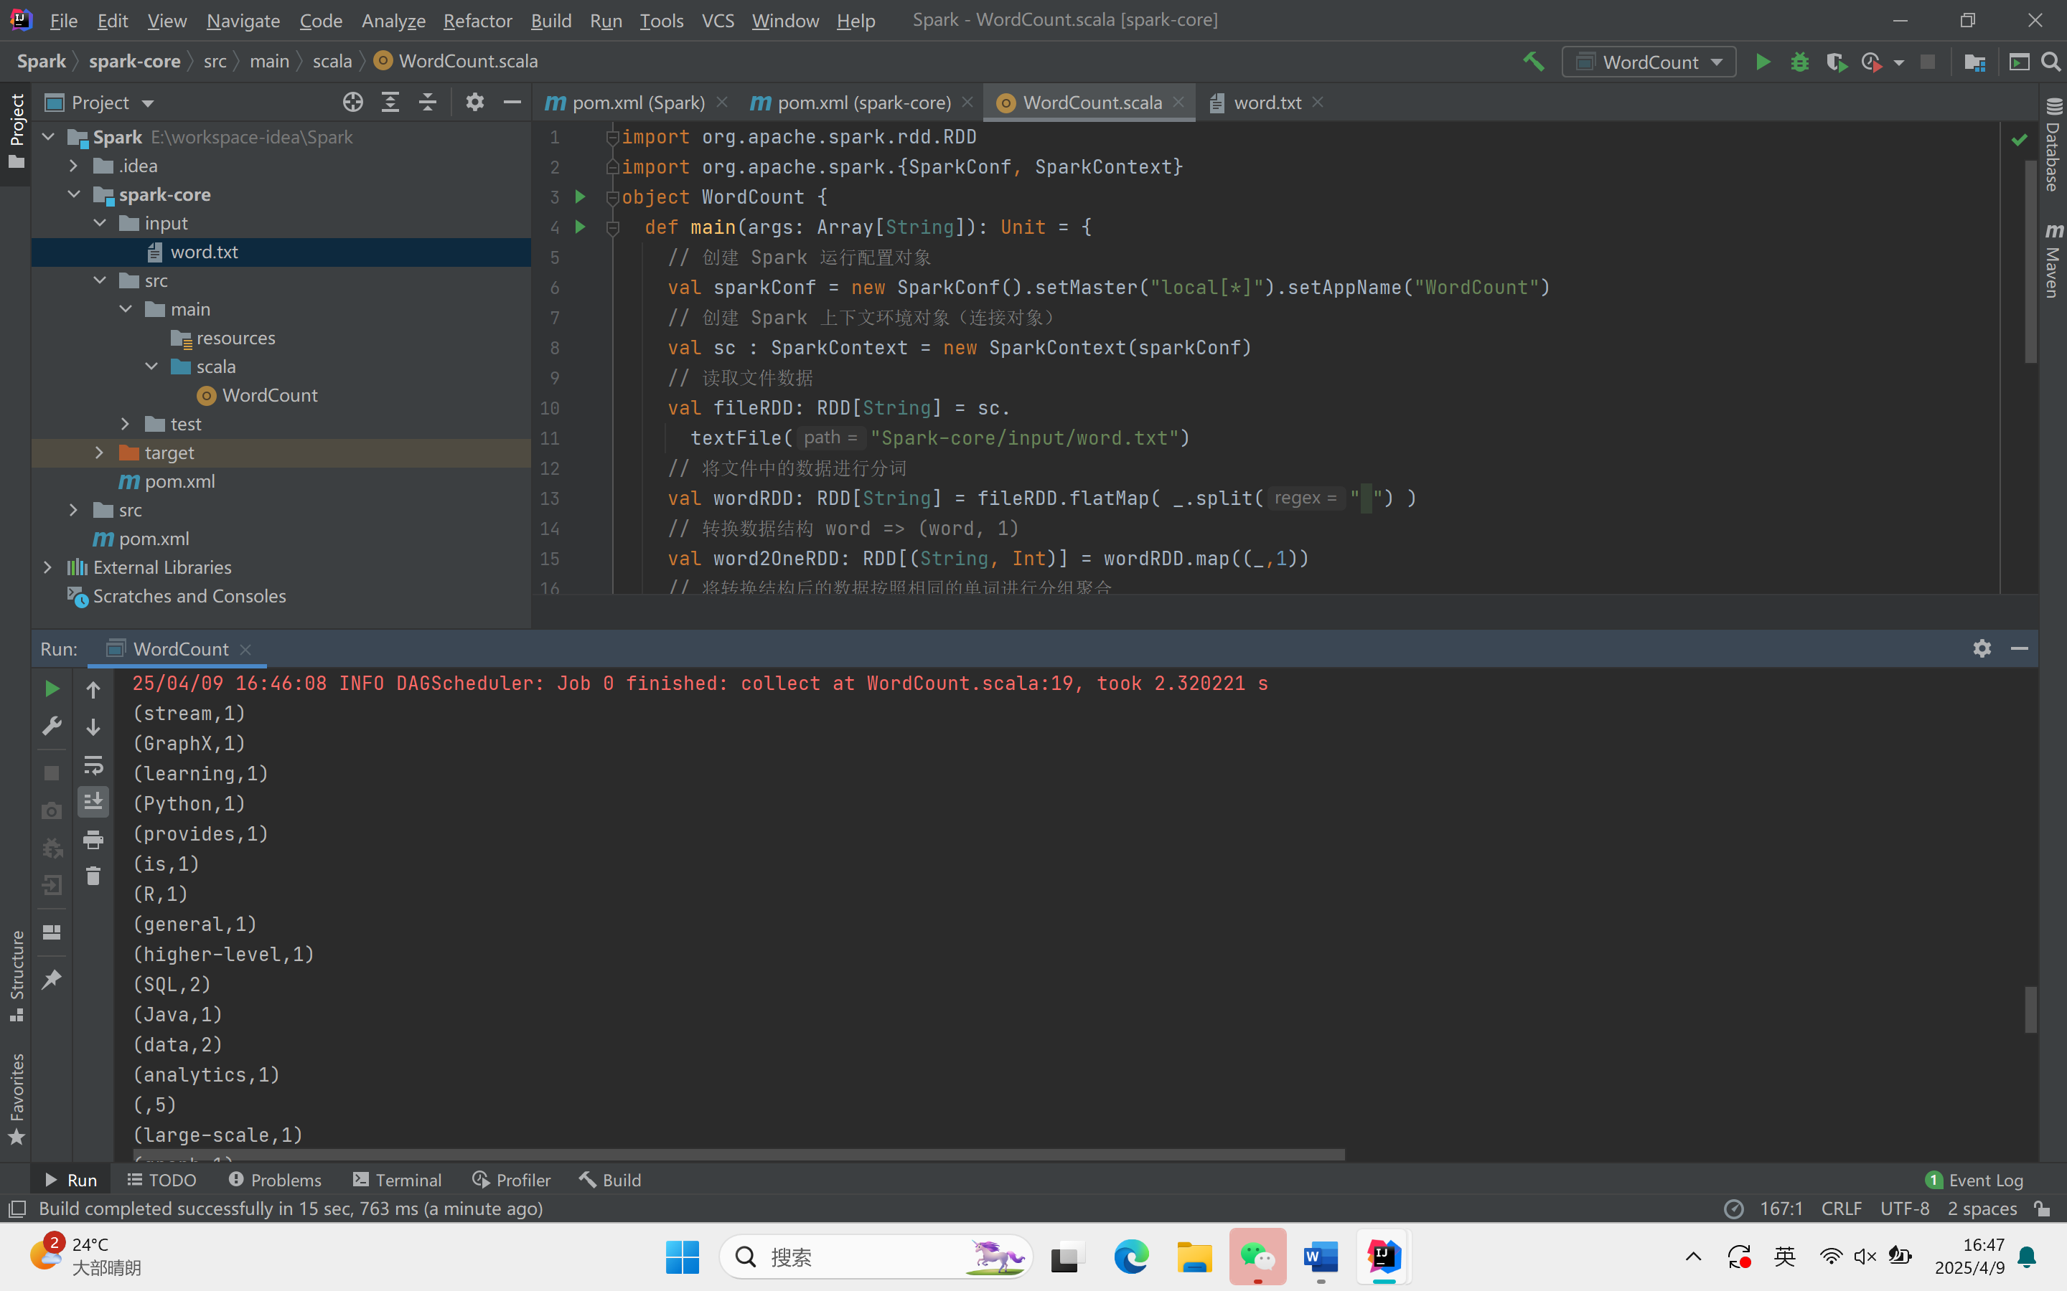Click the Windows Start button
The height and width of the screenshot is (1291, 2067).
[x=682, y=1256]
